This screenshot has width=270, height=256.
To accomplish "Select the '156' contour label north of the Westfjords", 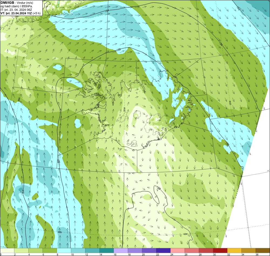I will point(119,50).
